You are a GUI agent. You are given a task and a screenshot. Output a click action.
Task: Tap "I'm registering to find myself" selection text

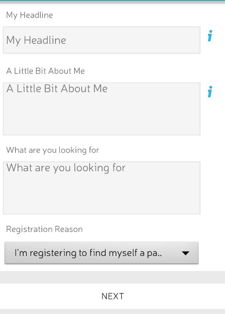point(88,253)
